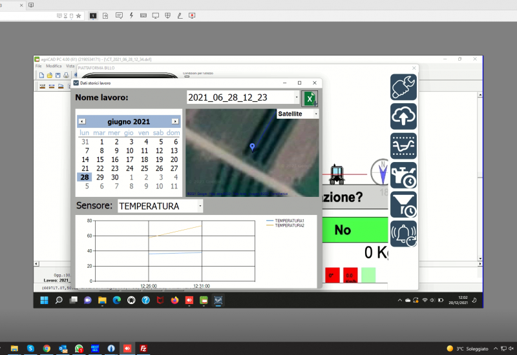This screenshot has width=517, height=355.
Task: Click the green No button
Action: [x=343, y=230]
